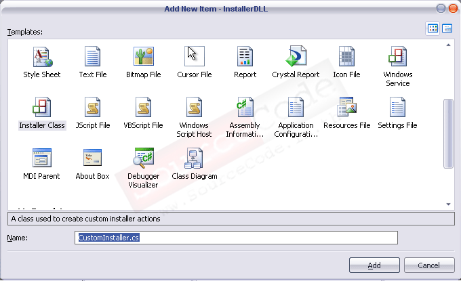Close the Add New Item dialog
Screen dimensions: 461x281
453,9
